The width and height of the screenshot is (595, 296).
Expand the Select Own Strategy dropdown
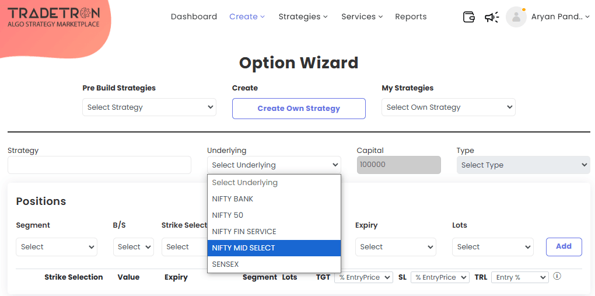(x=448, y=107)
